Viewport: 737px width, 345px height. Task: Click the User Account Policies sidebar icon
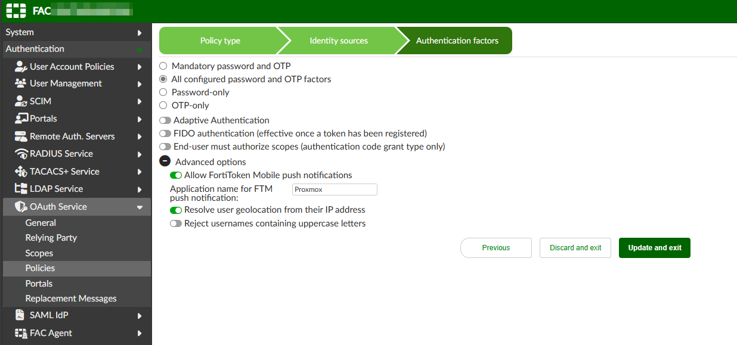point(21,67)
